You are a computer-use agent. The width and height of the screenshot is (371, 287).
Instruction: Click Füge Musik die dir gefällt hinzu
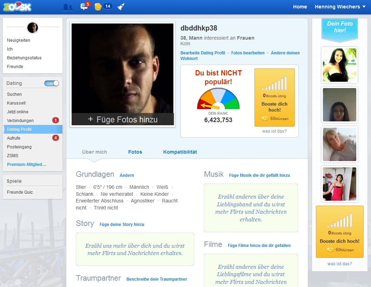[259, 175]
